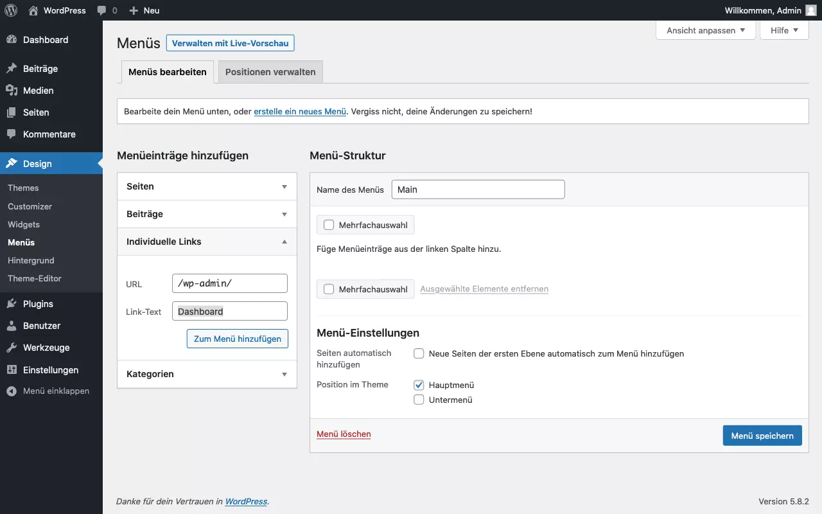Click into the Link-Text input field
Screen dimensions: 822x514
pos(230,311)
